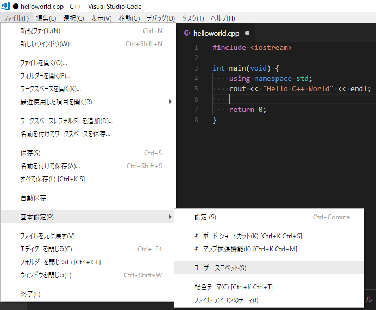
Task: Open the デバッグ(D) menu
Action: (x=161, y=18)
